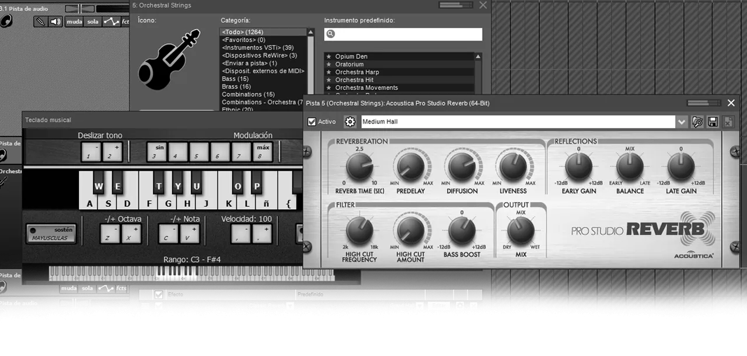The height and width of the screenshot is (356, 747).
Task: Click modulation 'sin' key 3
Action: (156, 153)
